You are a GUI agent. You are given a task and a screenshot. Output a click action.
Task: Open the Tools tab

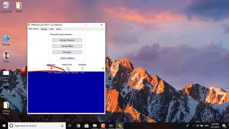(52, 29)
